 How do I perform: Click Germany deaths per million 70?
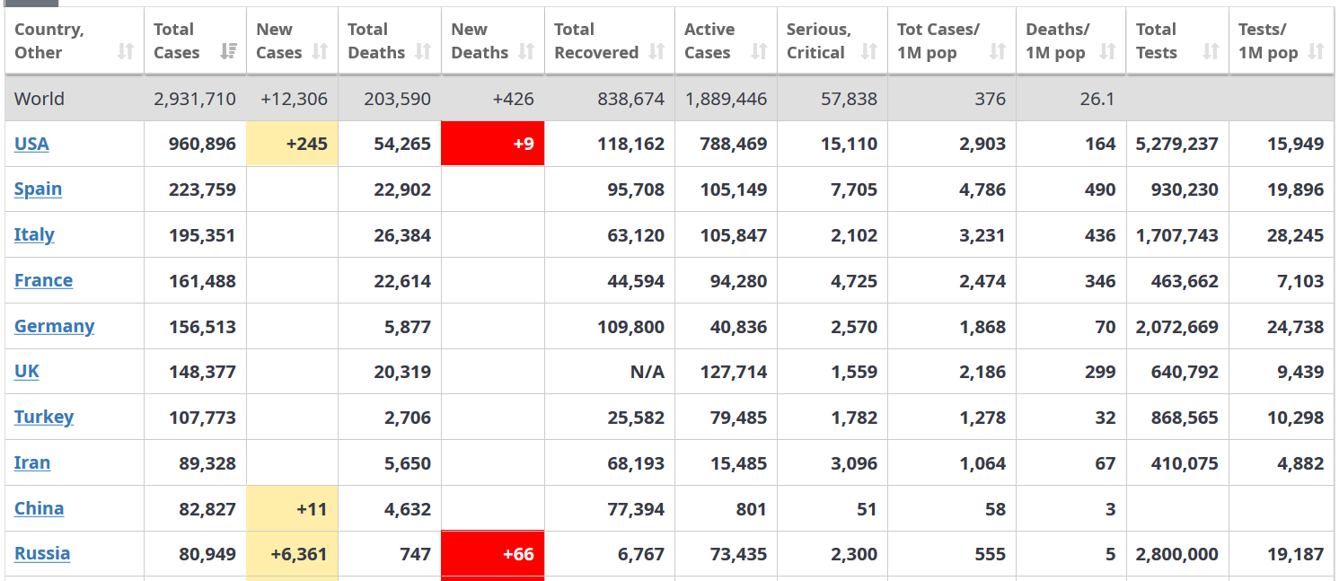[1106, 327]
